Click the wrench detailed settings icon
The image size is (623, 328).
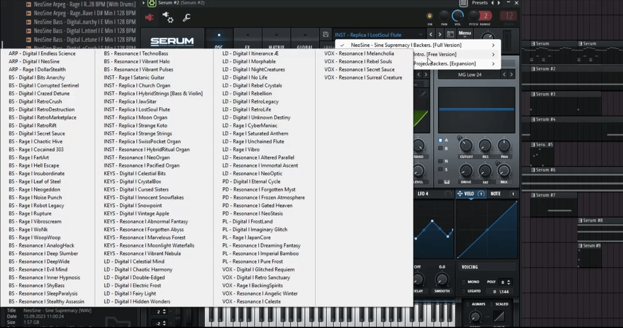coord(186,17)
